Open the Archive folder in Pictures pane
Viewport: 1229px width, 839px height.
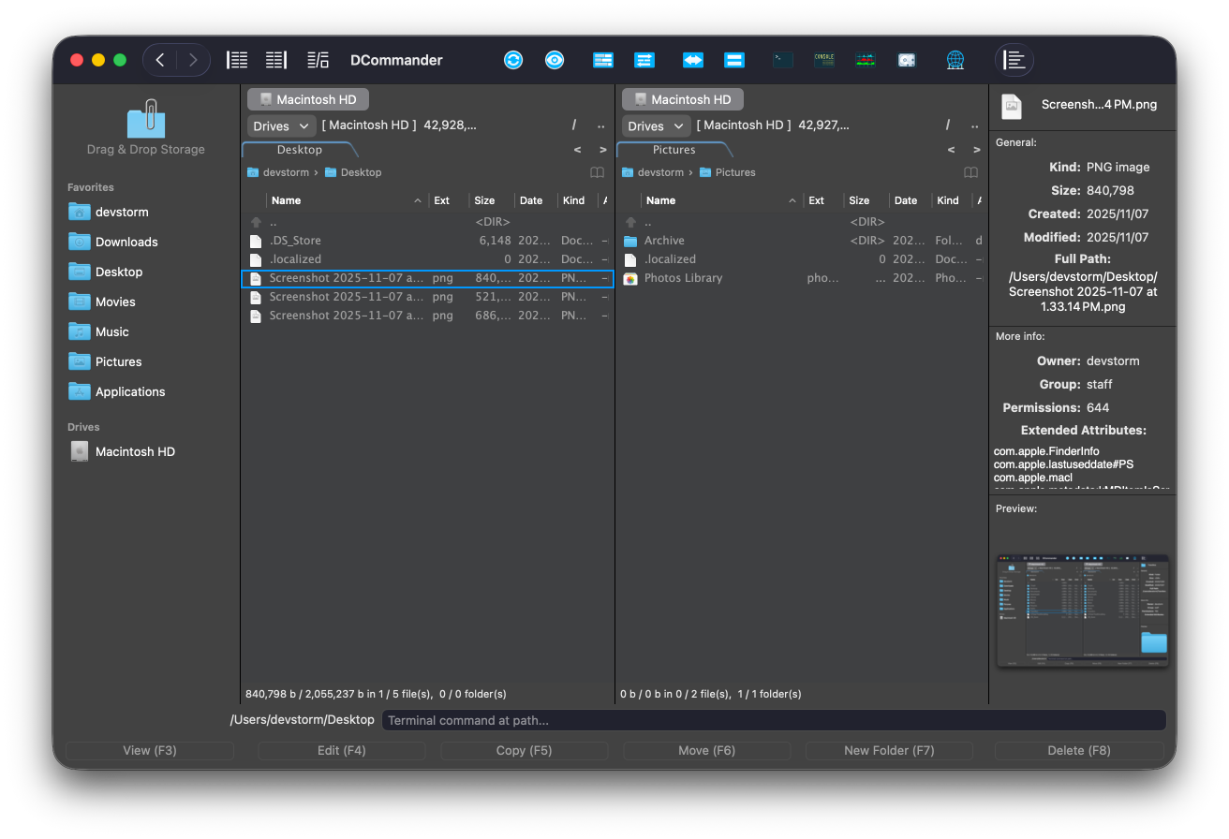click(664, 241)
